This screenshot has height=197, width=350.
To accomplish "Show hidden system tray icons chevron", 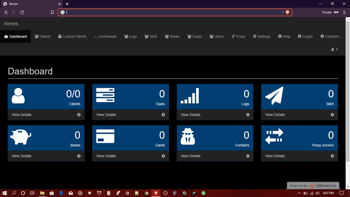I will pos(299,193).
